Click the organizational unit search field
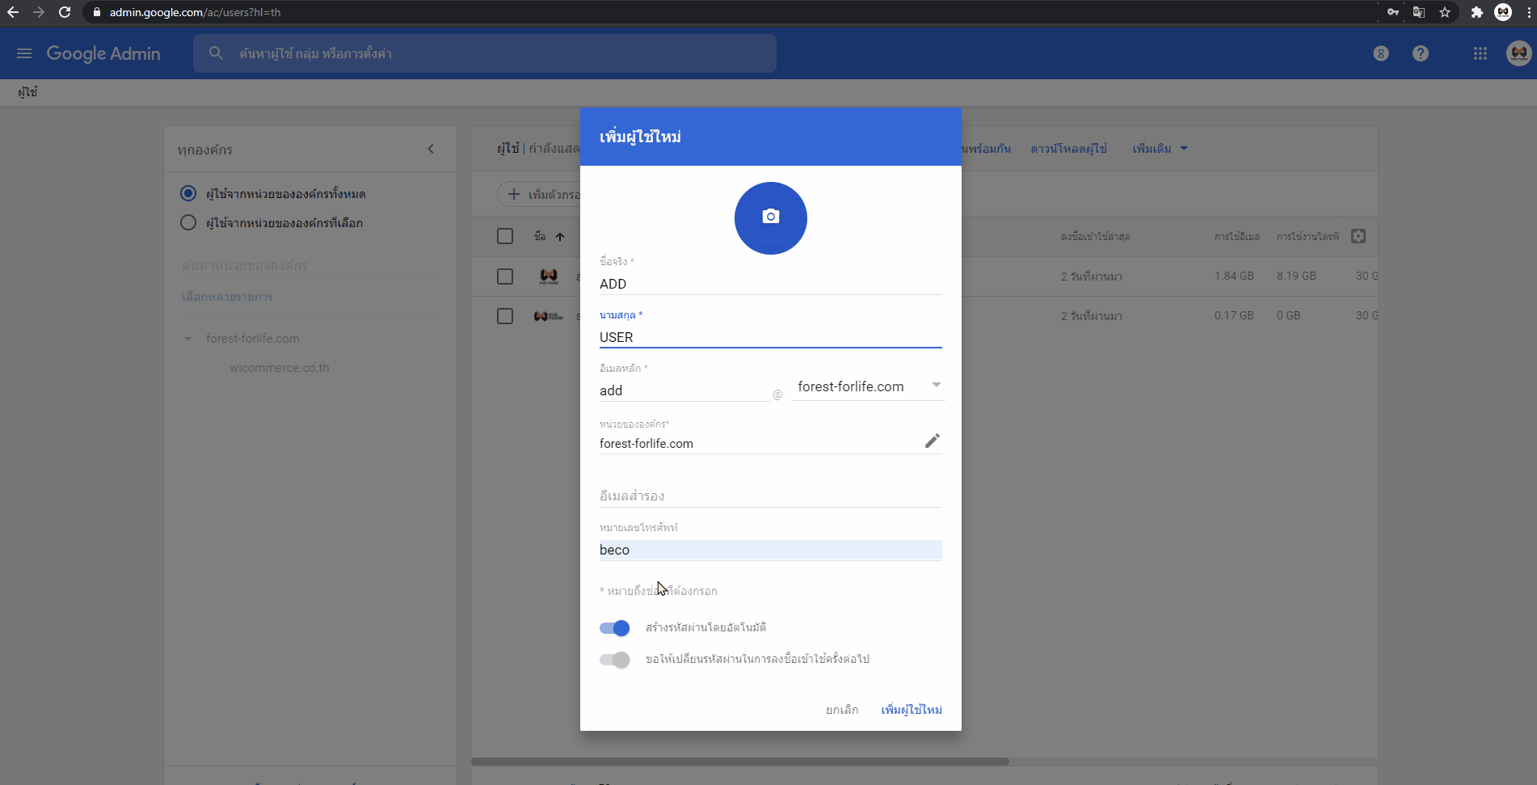The height and width of the screenshot is (785, 1537). point(307,265)
